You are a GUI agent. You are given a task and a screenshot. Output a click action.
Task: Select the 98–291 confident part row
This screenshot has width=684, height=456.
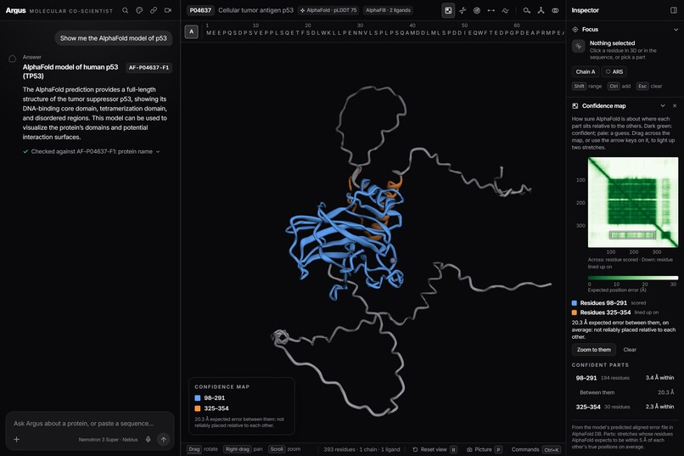click(x=625, y=378)
